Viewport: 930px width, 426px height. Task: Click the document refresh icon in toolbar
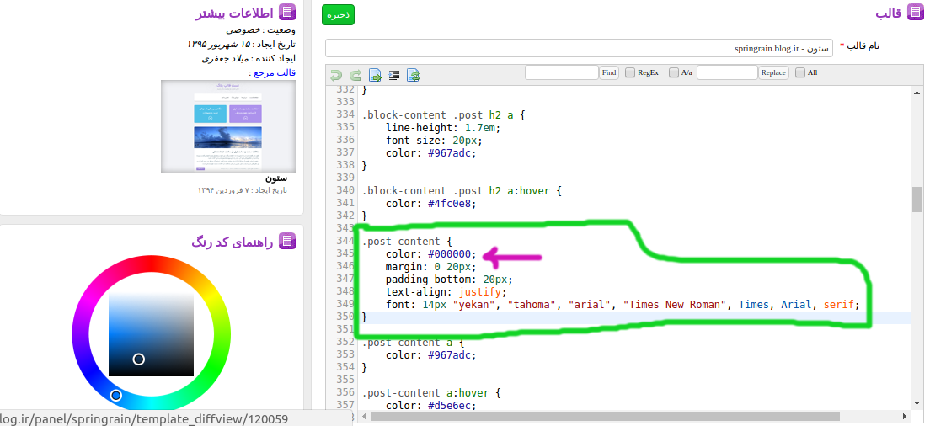[414, 75]
